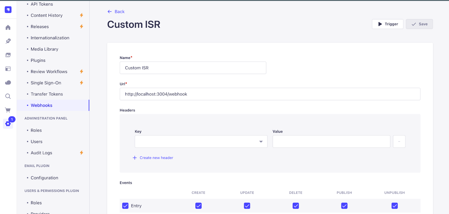
Task: Toggle the Entry row checkbox
Action: pyautogui.click(x=125, y=206)
